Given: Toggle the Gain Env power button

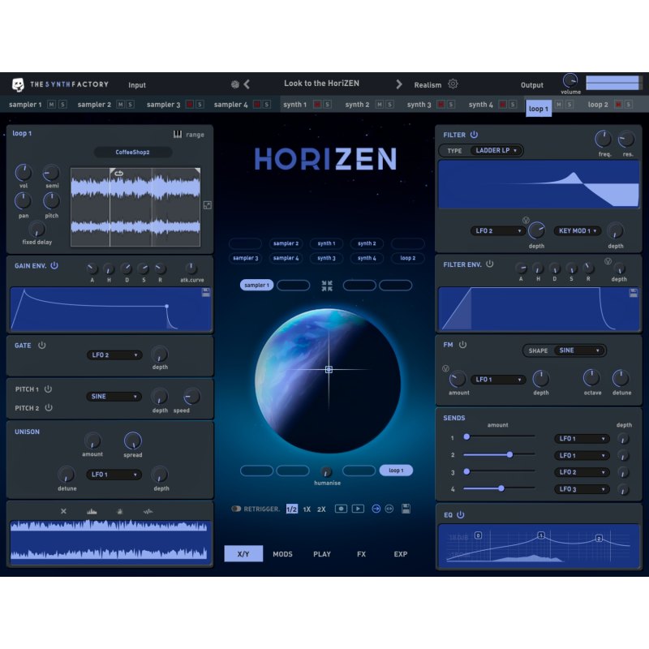Looking at the screenshot, I should pyautogui.click(x=54, y=265).
